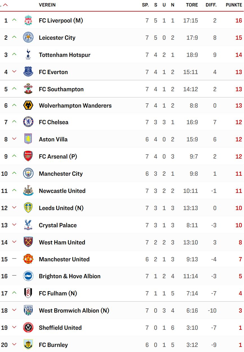244x352 pixels.
Task: Click the FC Liverpool club crest
Action: click(28, 21)
